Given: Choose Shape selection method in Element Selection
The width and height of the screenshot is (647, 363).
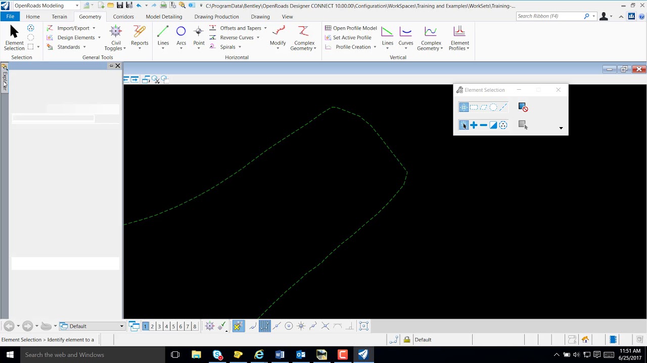Looking at the screenshot, I should (483, 107).
